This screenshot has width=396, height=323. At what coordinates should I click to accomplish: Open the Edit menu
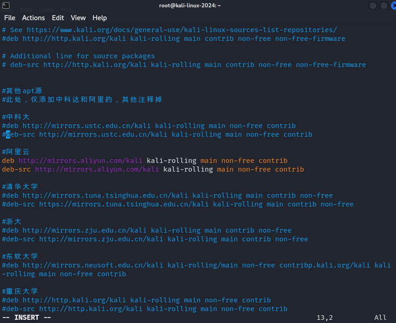58,18
